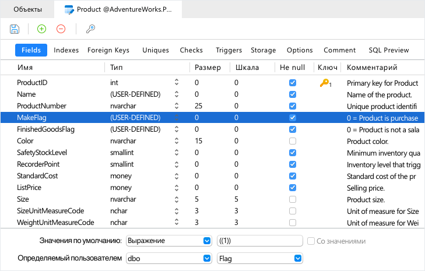
Task: Open Foreign Keys tab
Action: pos(108,50)
